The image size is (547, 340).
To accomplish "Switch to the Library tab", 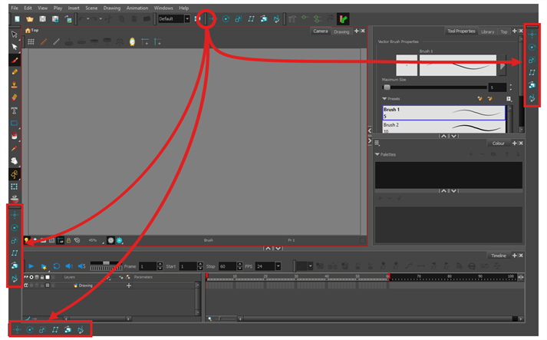I will [x=488, y=31].
